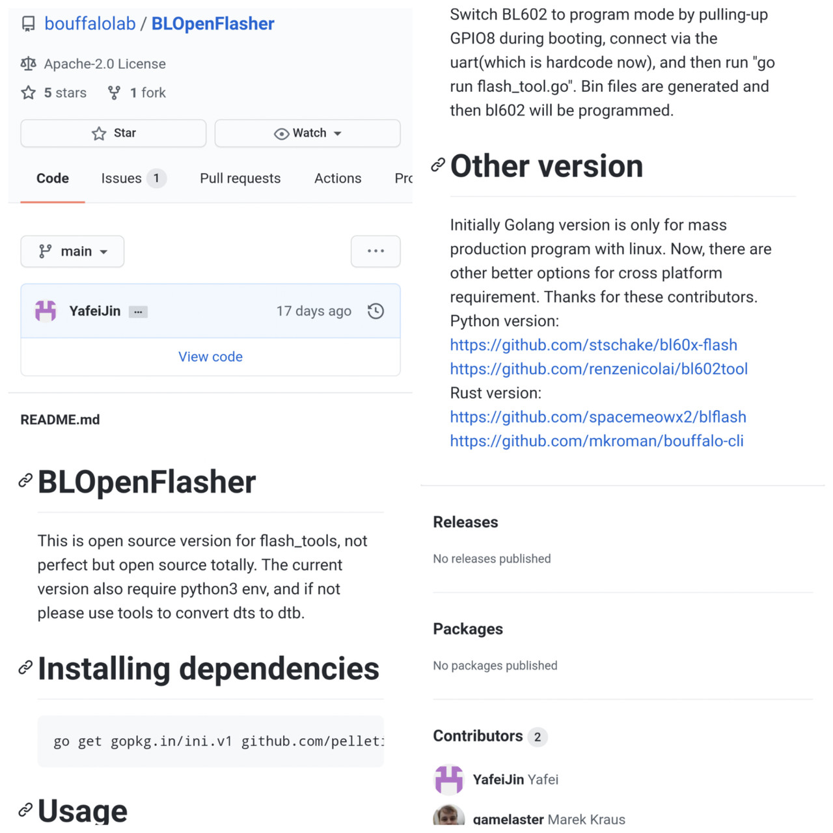Click anchor link icon beside Other version
Viewport: 833px width, 833px height.
click(438, 165)
